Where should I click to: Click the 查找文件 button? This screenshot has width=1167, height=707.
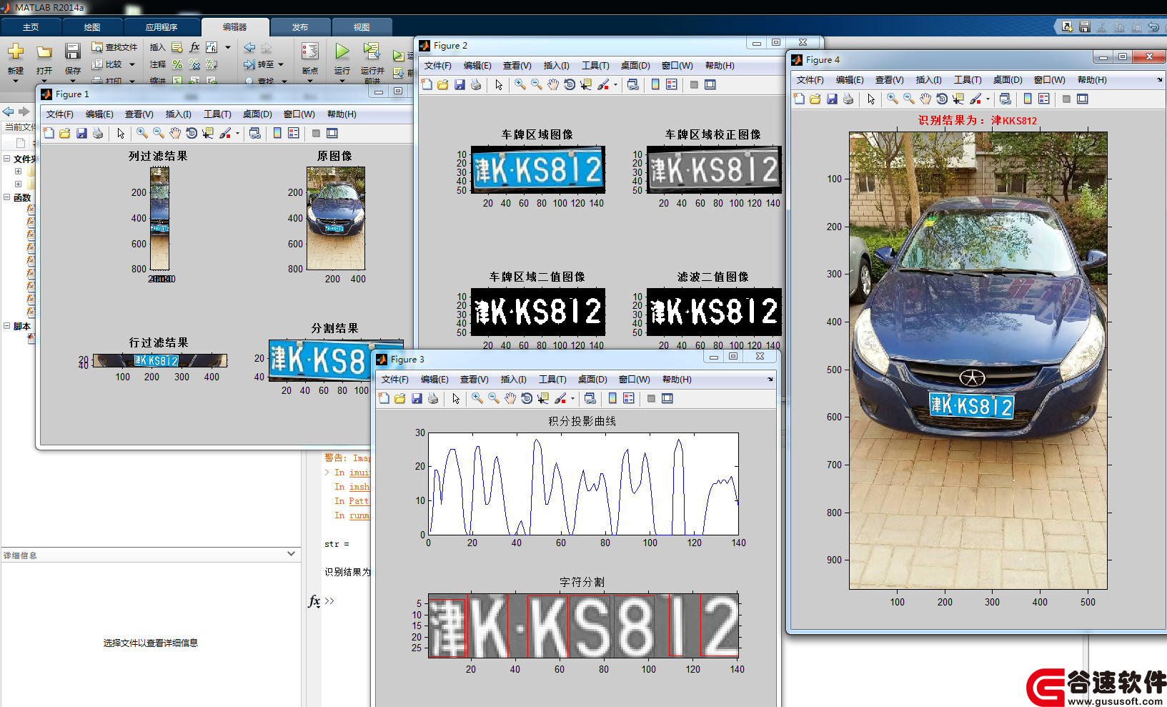point(114,47)
